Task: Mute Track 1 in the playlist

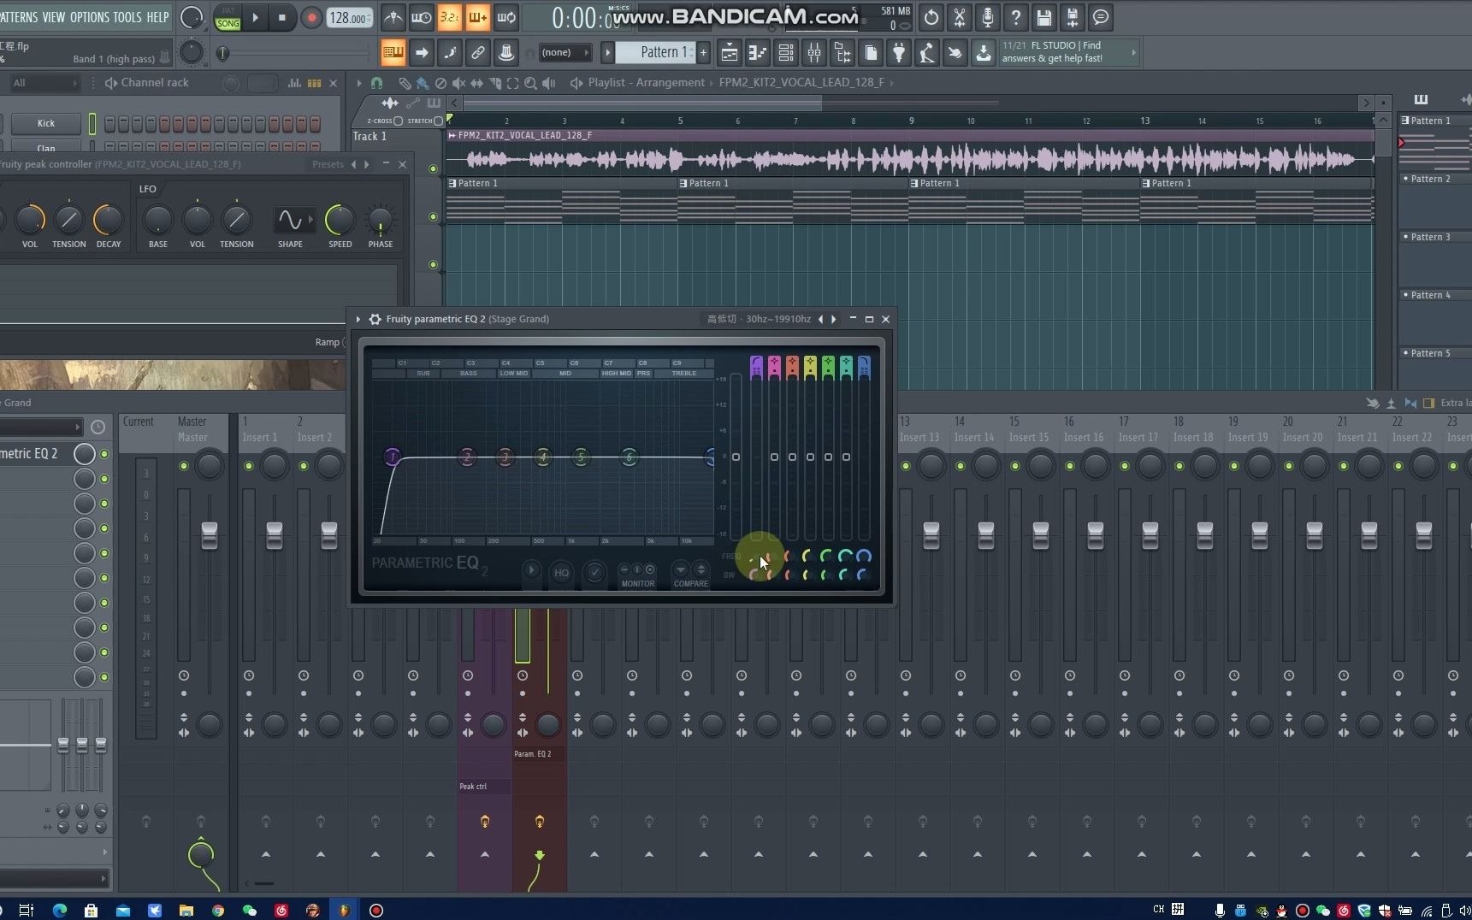Action: (433, 168)
